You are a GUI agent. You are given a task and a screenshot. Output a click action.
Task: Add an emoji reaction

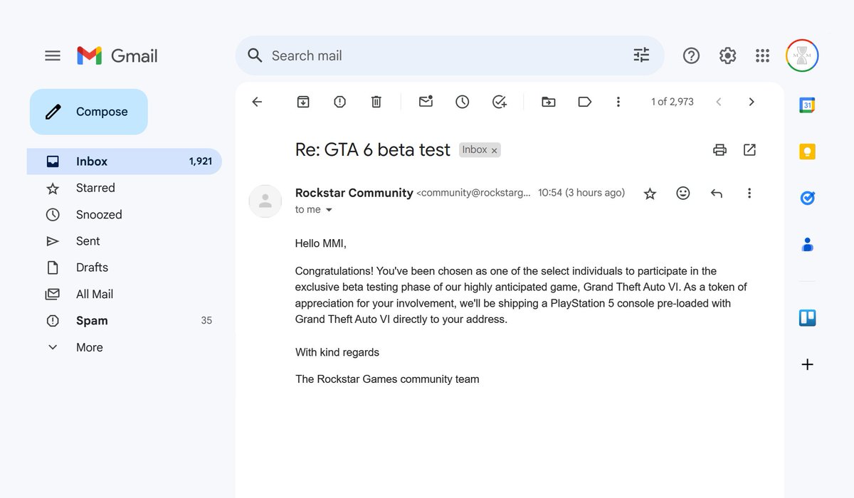pyautogui.click(x=683, y=193)
